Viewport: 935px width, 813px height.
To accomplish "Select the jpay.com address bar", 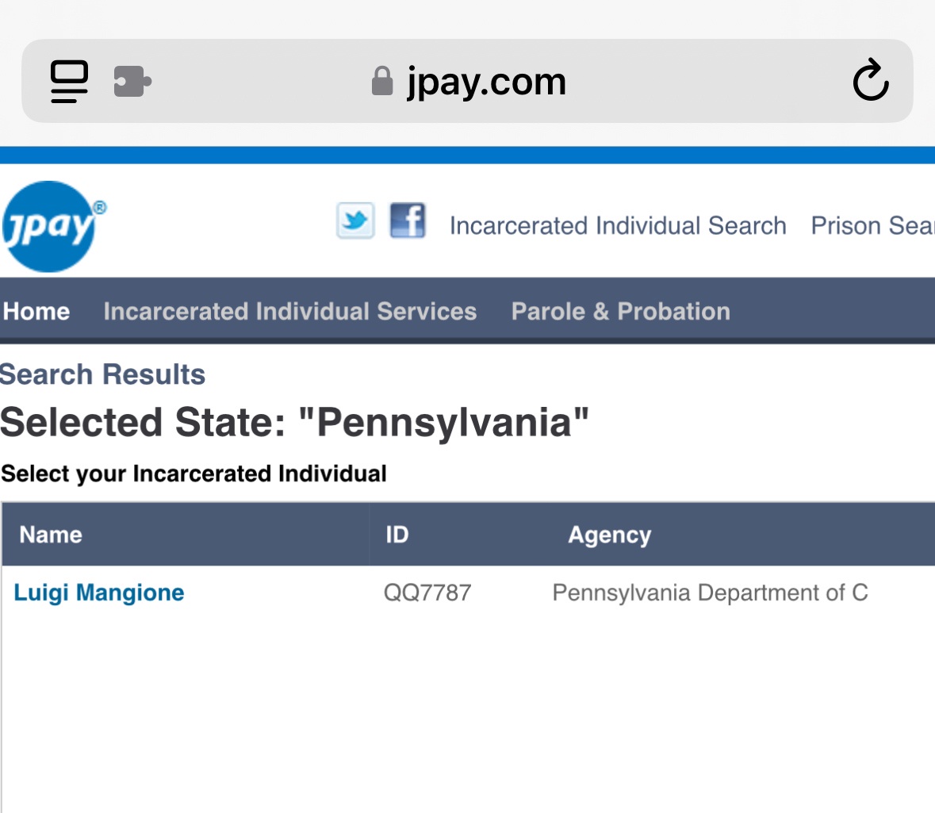I will click(x=468, y=81).
